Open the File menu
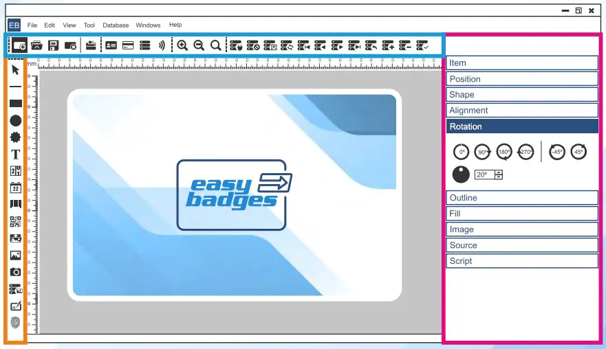 click(32, 25)
